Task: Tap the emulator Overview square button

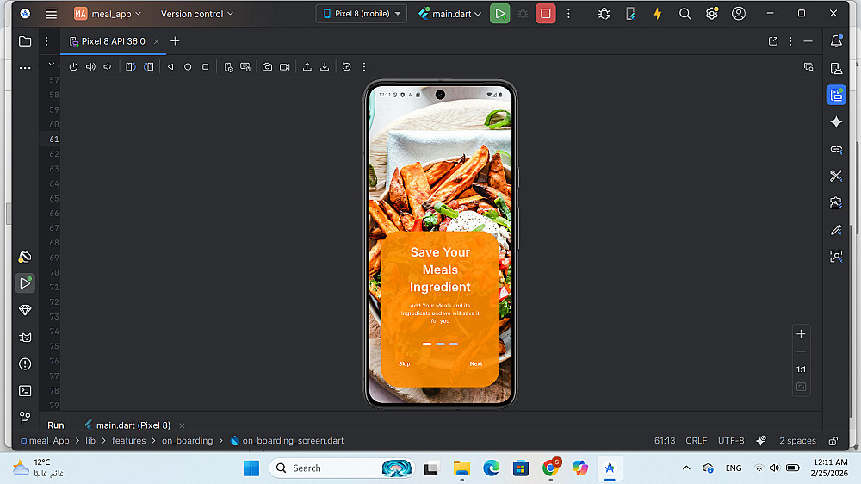Action: tap(206, 67)
